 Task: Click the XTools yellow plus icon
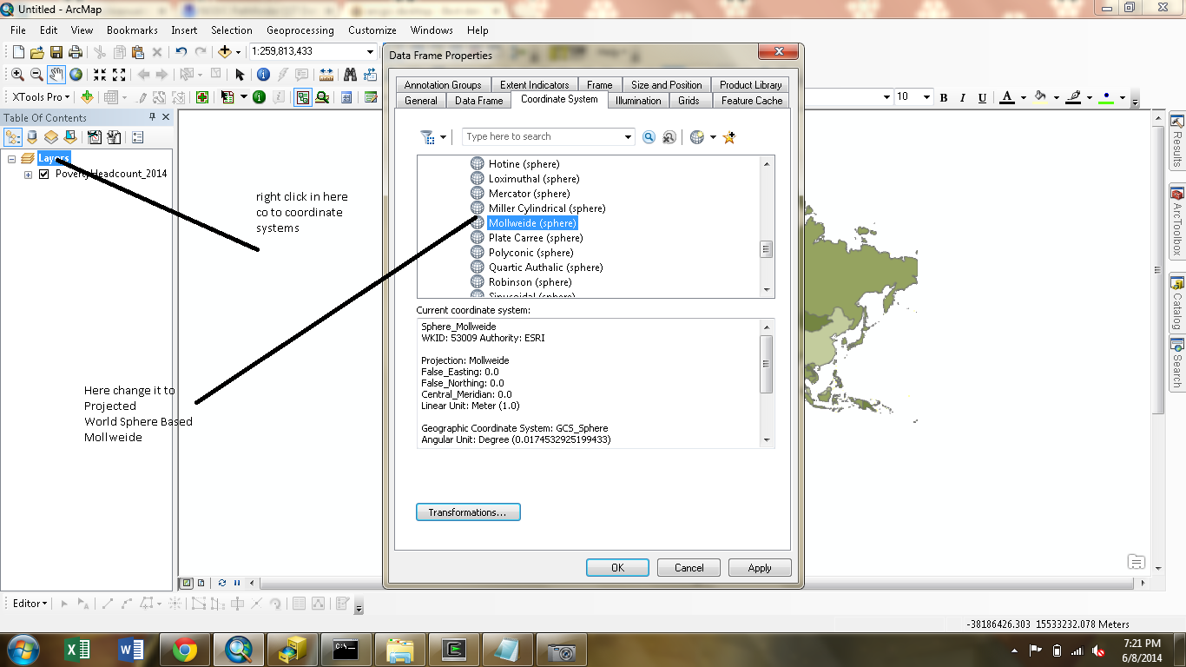tap(87, 97)
